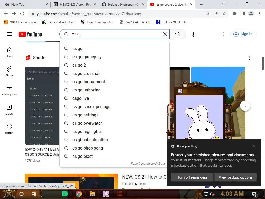Open the green notes app in taskbar
Screen dimensions: 265x199
(x=65, y=194)
